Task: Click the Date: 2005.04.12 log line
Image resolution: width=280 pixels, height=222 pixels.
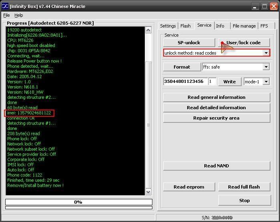Action: pos(24,77)
